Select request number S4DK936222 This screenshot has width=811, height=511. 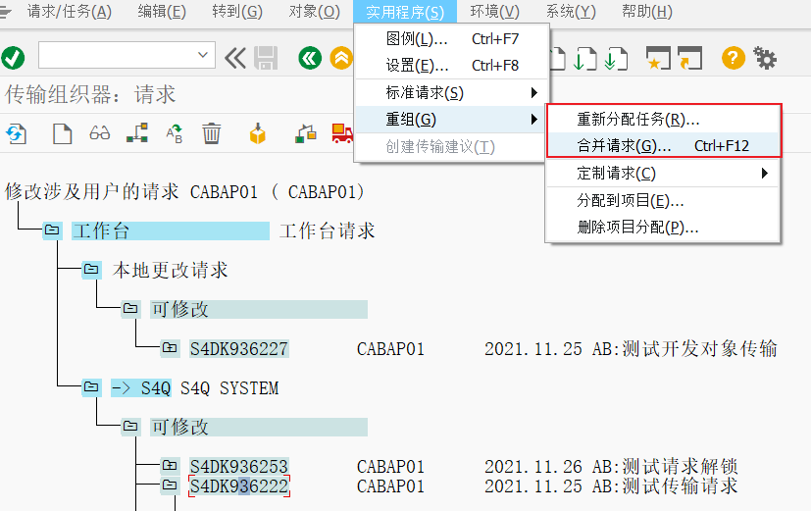239,486
